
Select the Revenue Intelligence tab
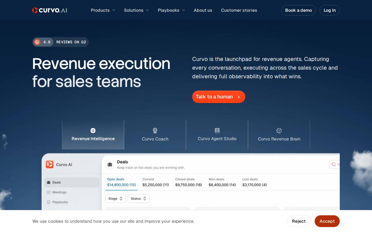[93, 135]
